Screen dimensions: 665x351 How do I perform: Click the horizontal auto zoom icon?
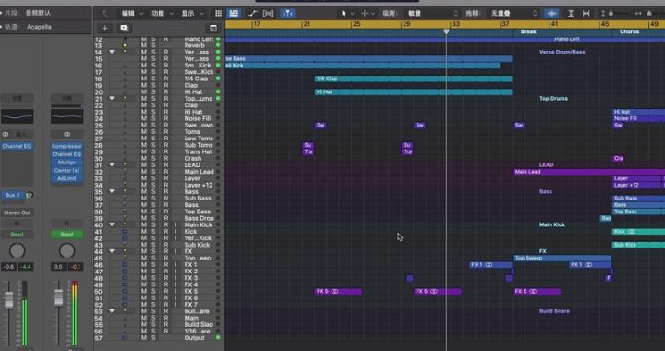click(586, 14)
